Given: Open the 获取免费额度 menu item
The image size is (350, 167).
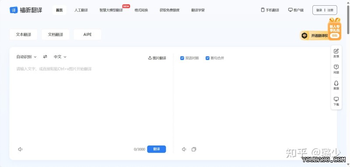Looking at the screenshot, I should [x=170, y=10].
